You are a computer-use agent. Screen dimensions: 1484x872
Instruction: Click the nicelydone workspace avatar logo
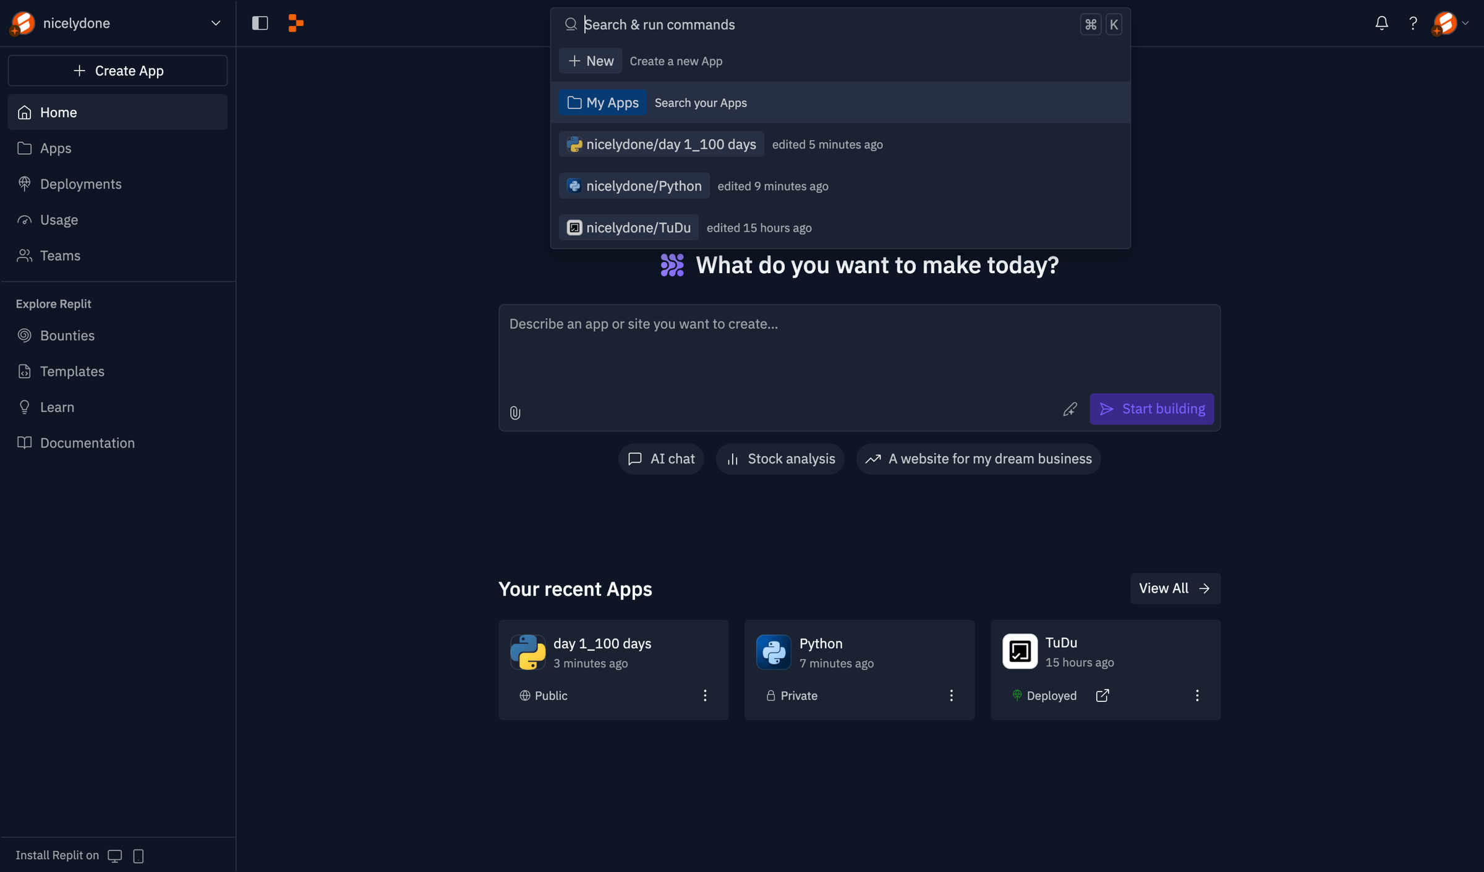tap(23, 23)
